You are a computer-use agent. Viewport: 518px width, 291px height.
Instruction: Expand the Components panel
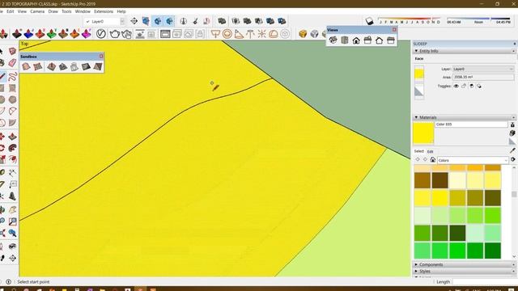[416, 264]
